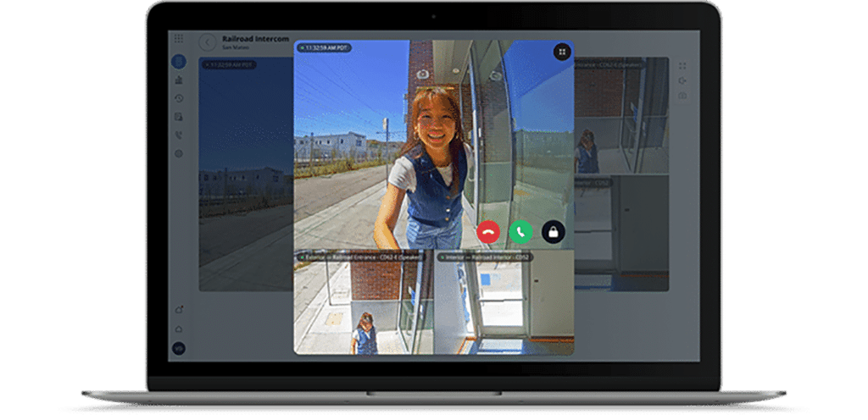868x420 pixels.
Task: Open the document edit sidebar icon
Action: coord(178,117)
